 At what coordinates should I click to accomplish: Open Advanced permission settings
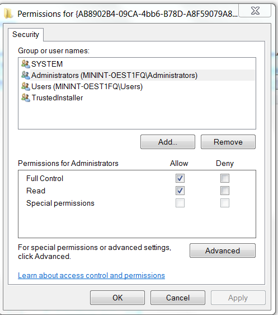[x=223, y=251]
